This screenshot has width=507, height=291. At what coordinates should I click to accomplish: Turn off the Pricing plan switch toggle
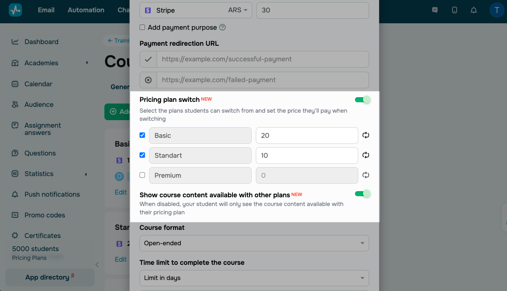click(362, 100)
